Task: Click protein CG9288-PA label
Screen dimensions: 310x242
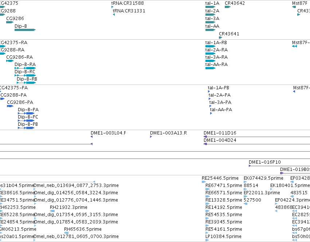Action: 13,95
